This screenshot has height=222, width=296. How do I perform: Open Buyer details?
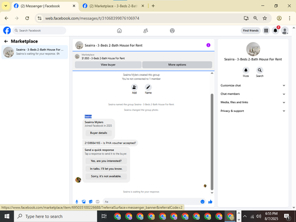click(99, 133)
